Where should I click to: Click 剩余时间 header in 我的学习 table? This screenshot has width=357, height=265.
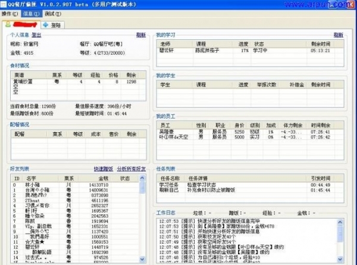[x=320, y=43]
